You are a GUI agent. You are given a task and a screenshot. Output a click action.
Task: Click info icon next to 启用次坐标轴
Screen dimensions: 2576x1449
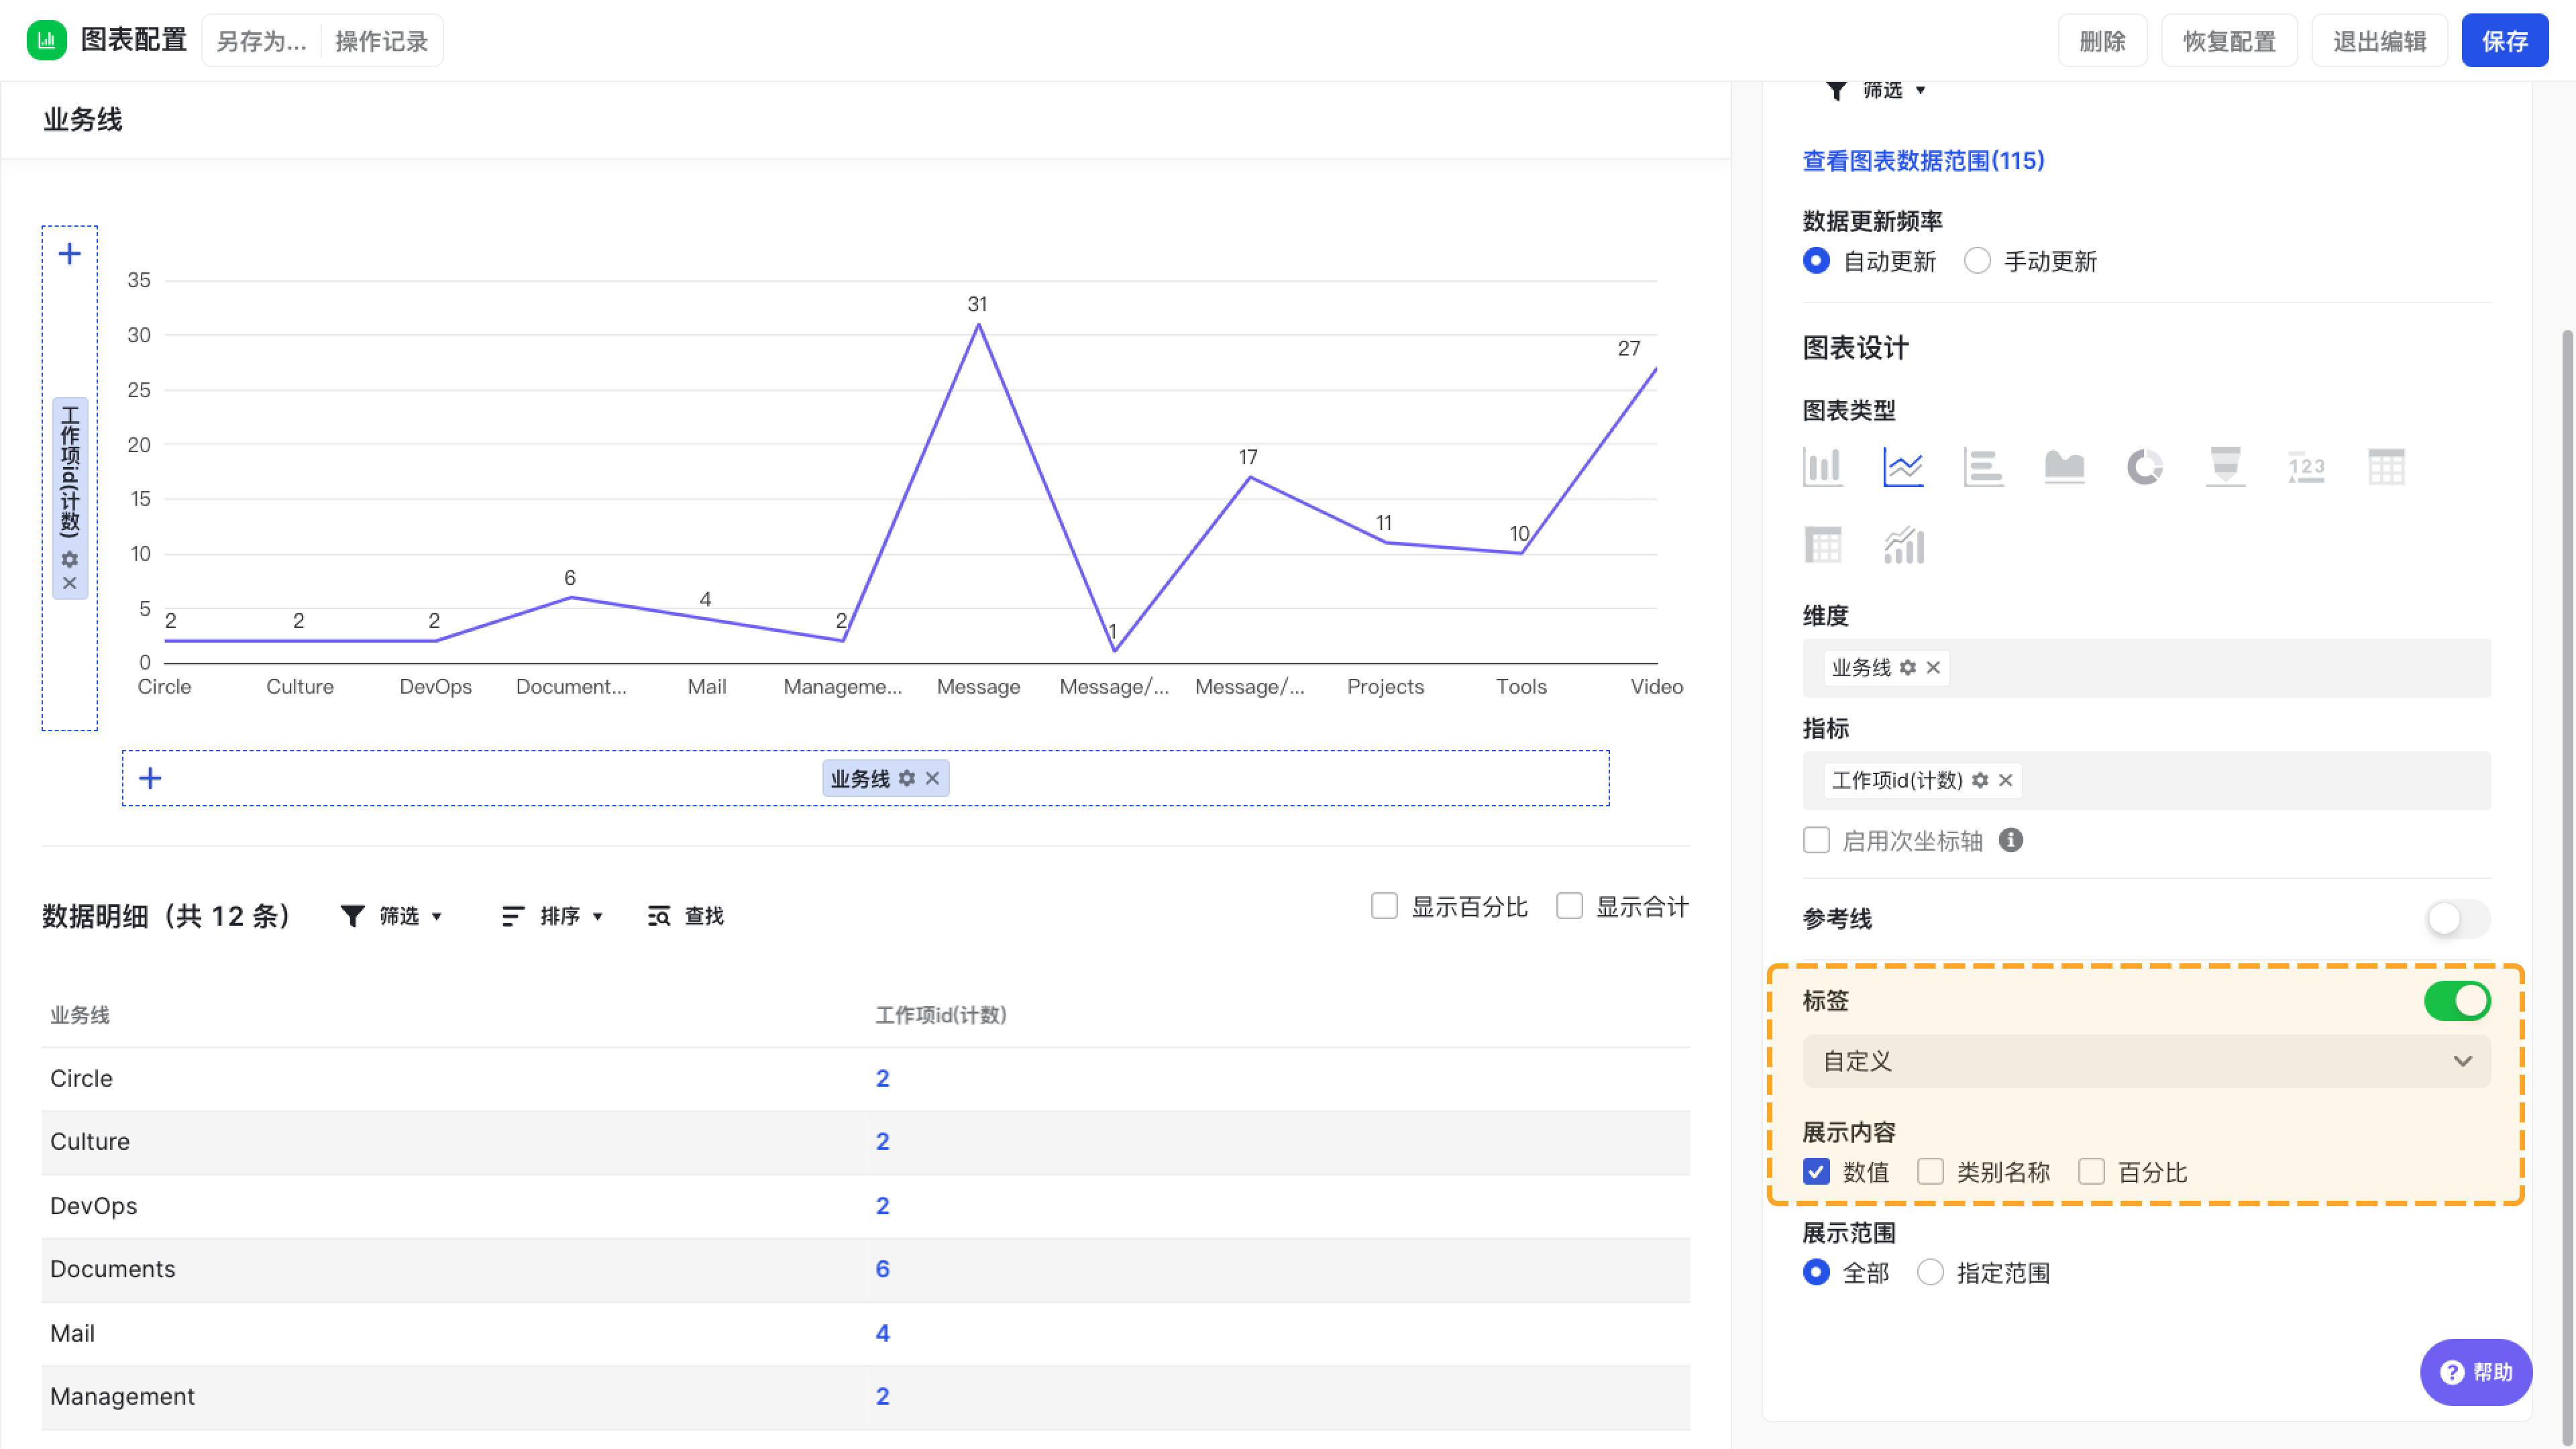[x=2011, y=840]
